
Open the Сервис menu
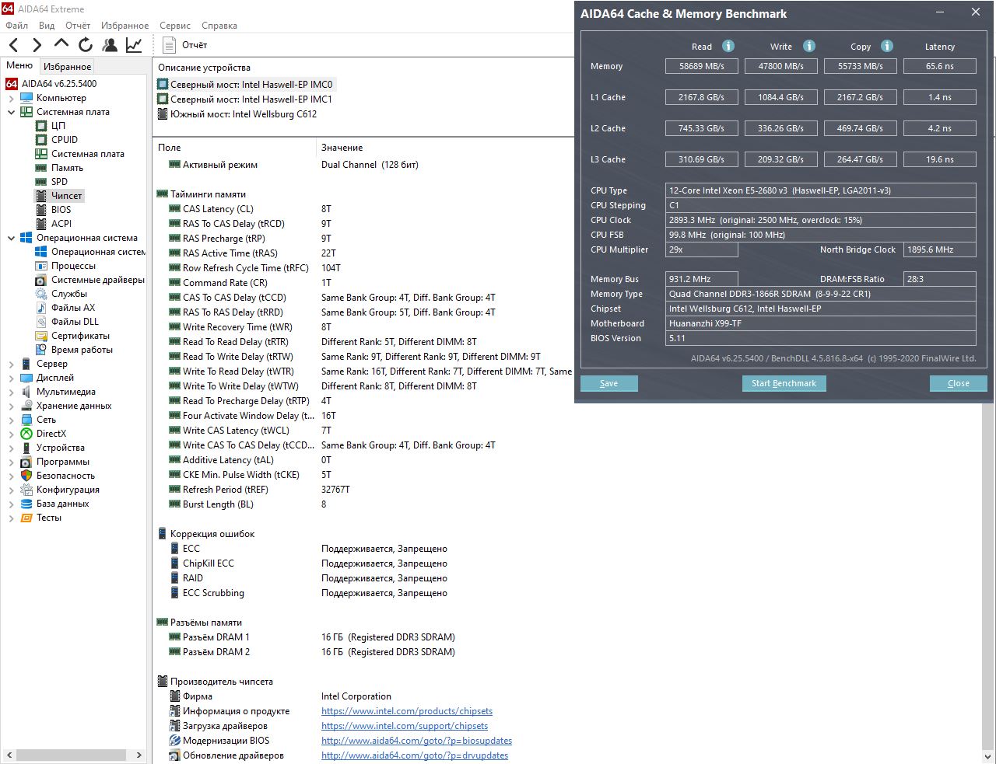click(175, 26)
